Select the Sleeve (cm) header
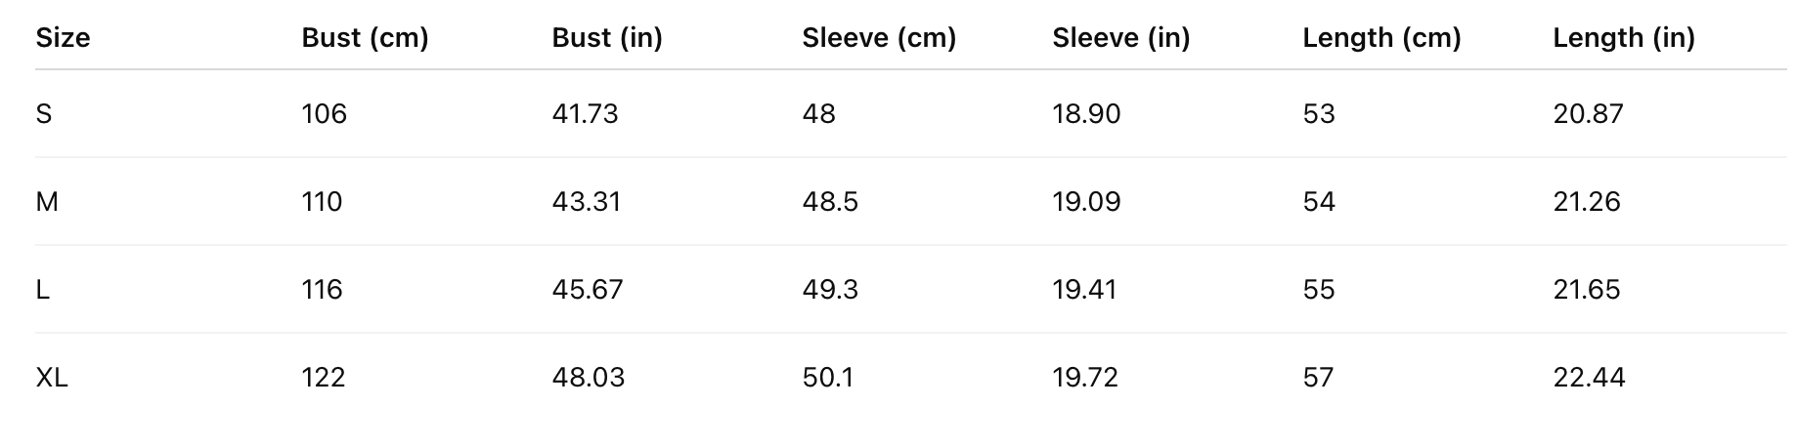This screenshot has height=448, width=1796. pos(879,38)
